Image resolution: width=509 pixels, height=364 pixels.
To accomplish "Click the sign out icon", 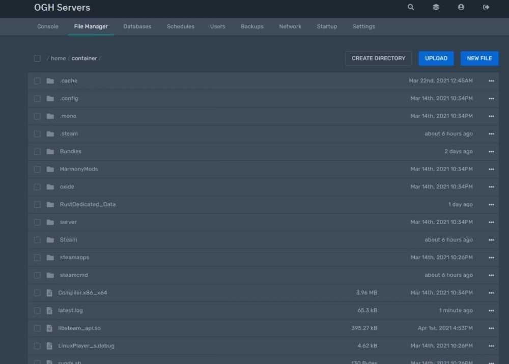I will tap(486, 7).
